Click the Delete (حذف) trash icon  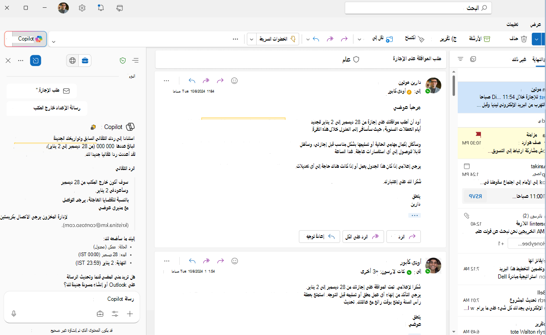point(524,39)
